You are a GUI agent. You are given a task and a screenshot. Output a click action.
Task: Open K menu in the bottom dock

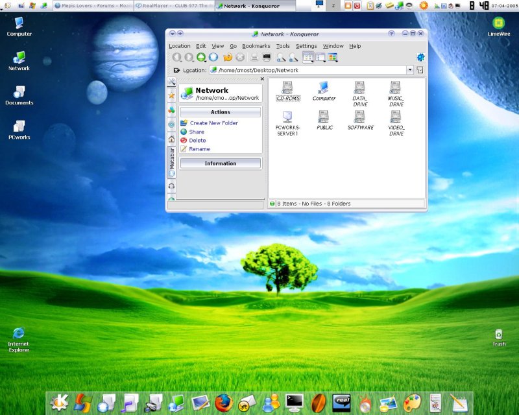pos(59,403)
